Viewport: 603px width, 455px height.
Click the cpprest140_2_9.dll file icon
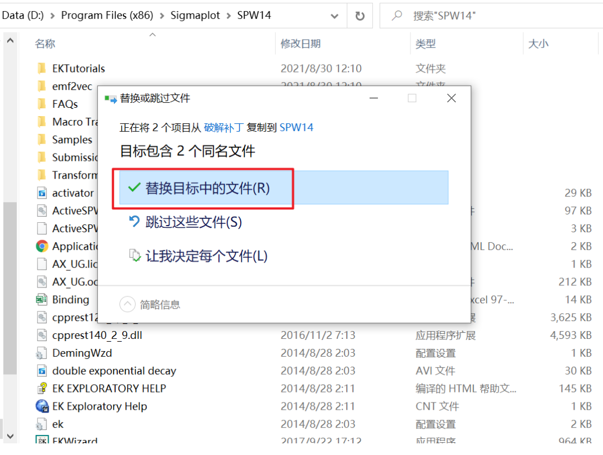coord(41,335)
